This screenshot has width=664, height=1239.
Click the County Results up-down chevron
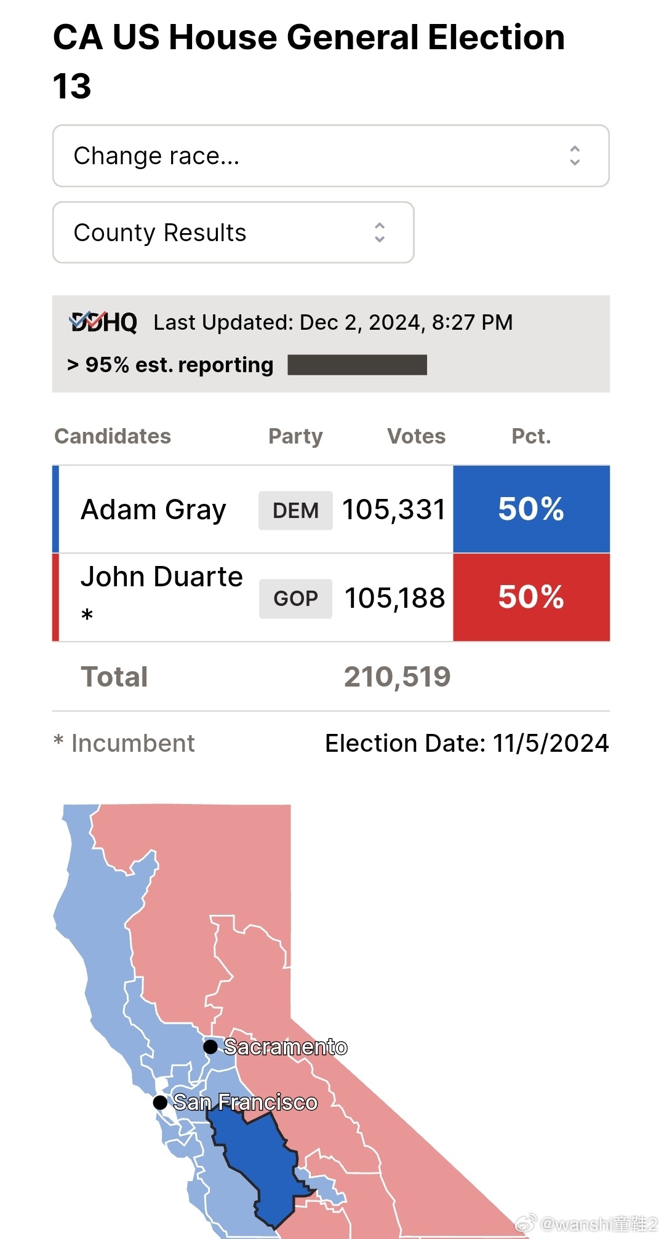click(x=380, y=233)
